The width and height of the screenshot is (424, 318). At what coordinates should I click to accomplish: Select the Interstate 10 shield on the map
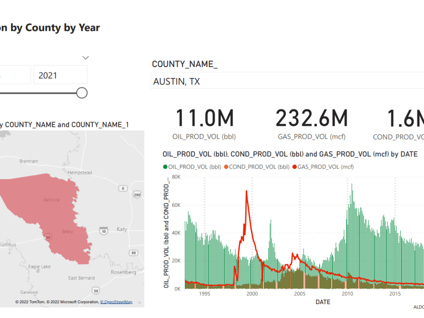click(x=103, y=231)
